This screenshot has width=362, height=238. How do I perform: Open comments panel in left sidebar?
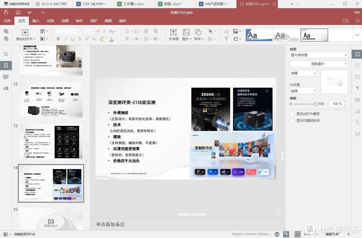pos(6,77)
